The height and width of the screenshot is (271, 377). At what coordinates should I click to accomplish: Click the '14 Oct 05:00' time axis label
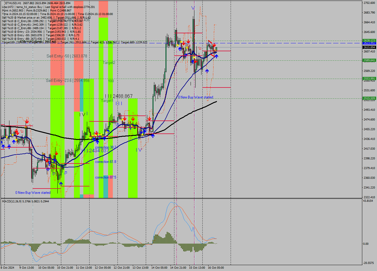(x=159, y=268)
